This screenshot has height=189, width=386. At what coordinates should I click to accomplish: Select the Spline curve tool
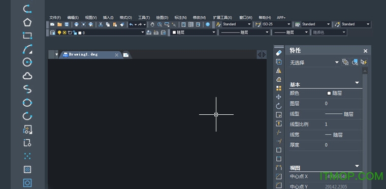27,89
